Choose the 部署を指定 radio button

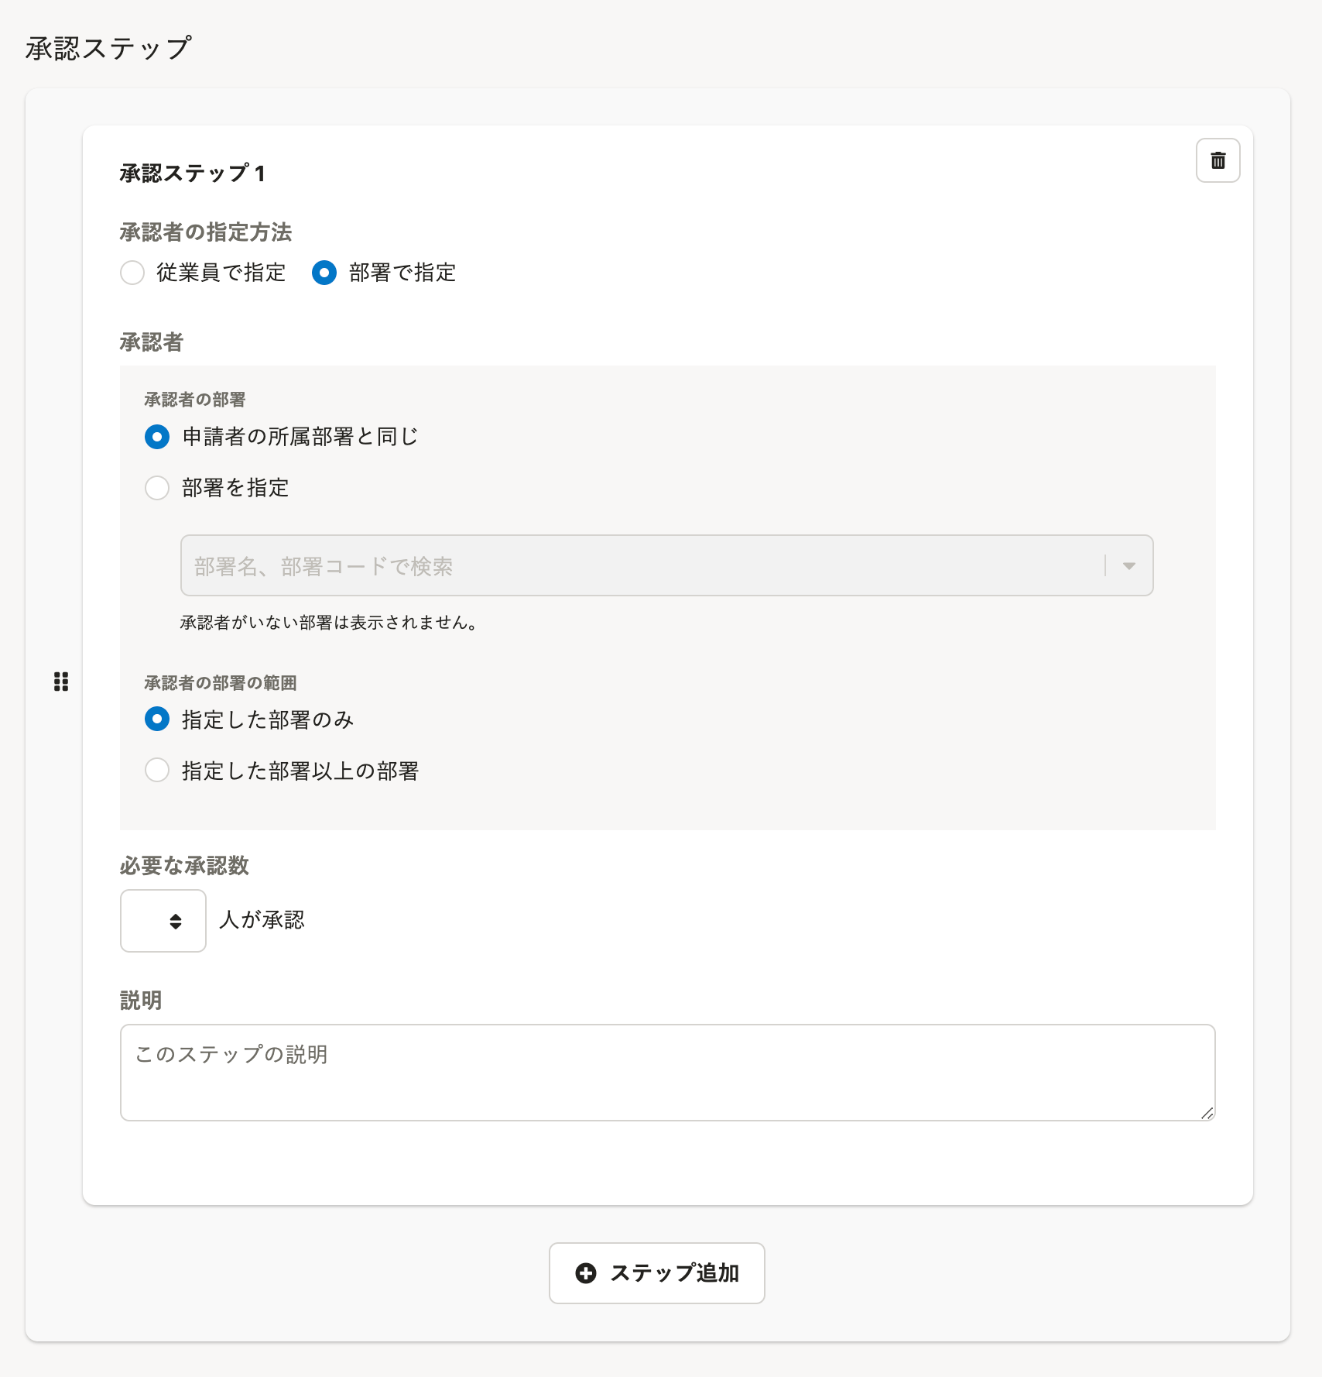pos(157,488)
